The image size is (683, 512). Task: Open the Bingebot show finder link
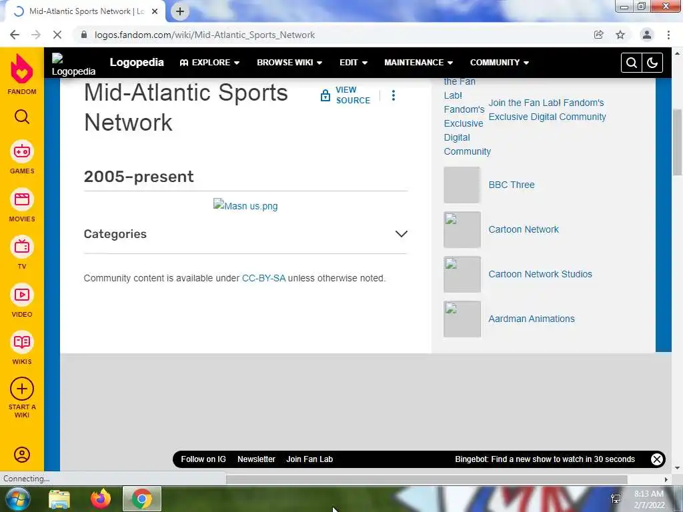pyautogui.click(x=545, y=459)
